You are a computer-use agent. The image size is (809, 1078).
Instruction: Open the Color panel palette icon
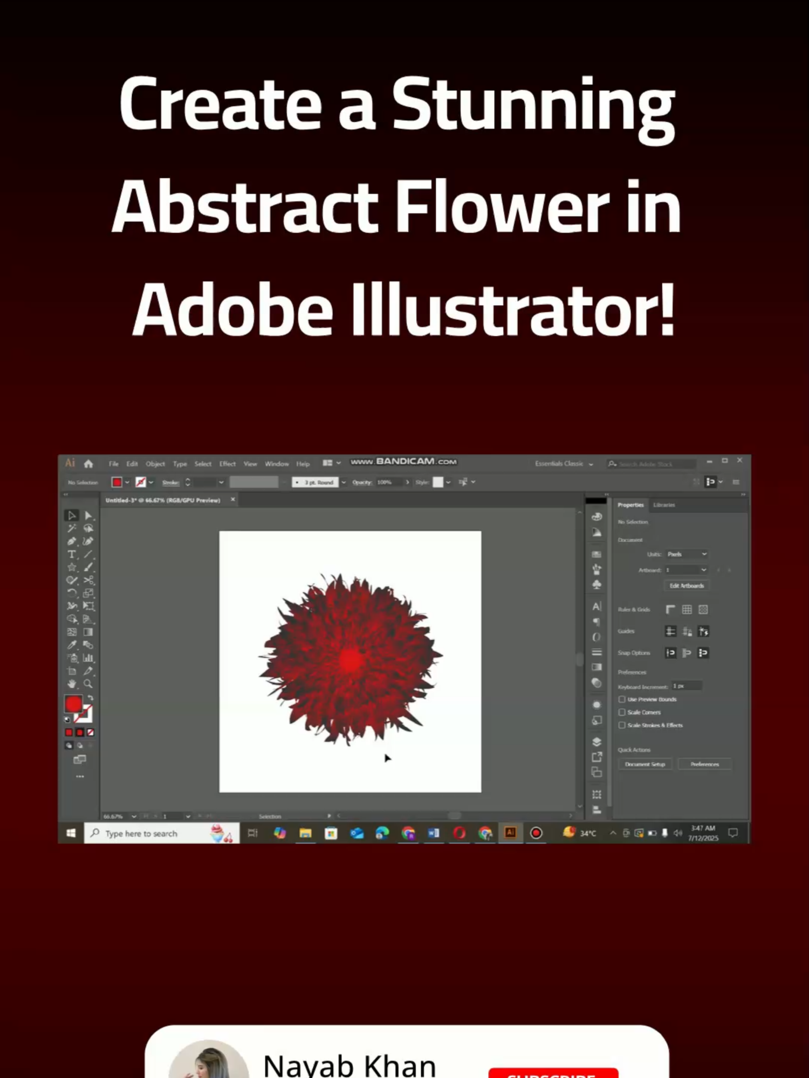(x=597, y=516)
